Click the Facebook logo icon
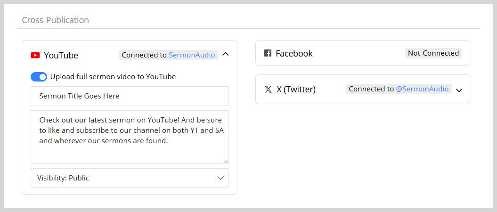 pos(268,53)
